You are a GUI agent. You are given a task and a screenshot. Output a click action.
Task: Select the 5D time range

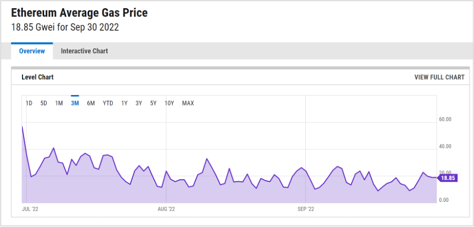click(44, 104)
